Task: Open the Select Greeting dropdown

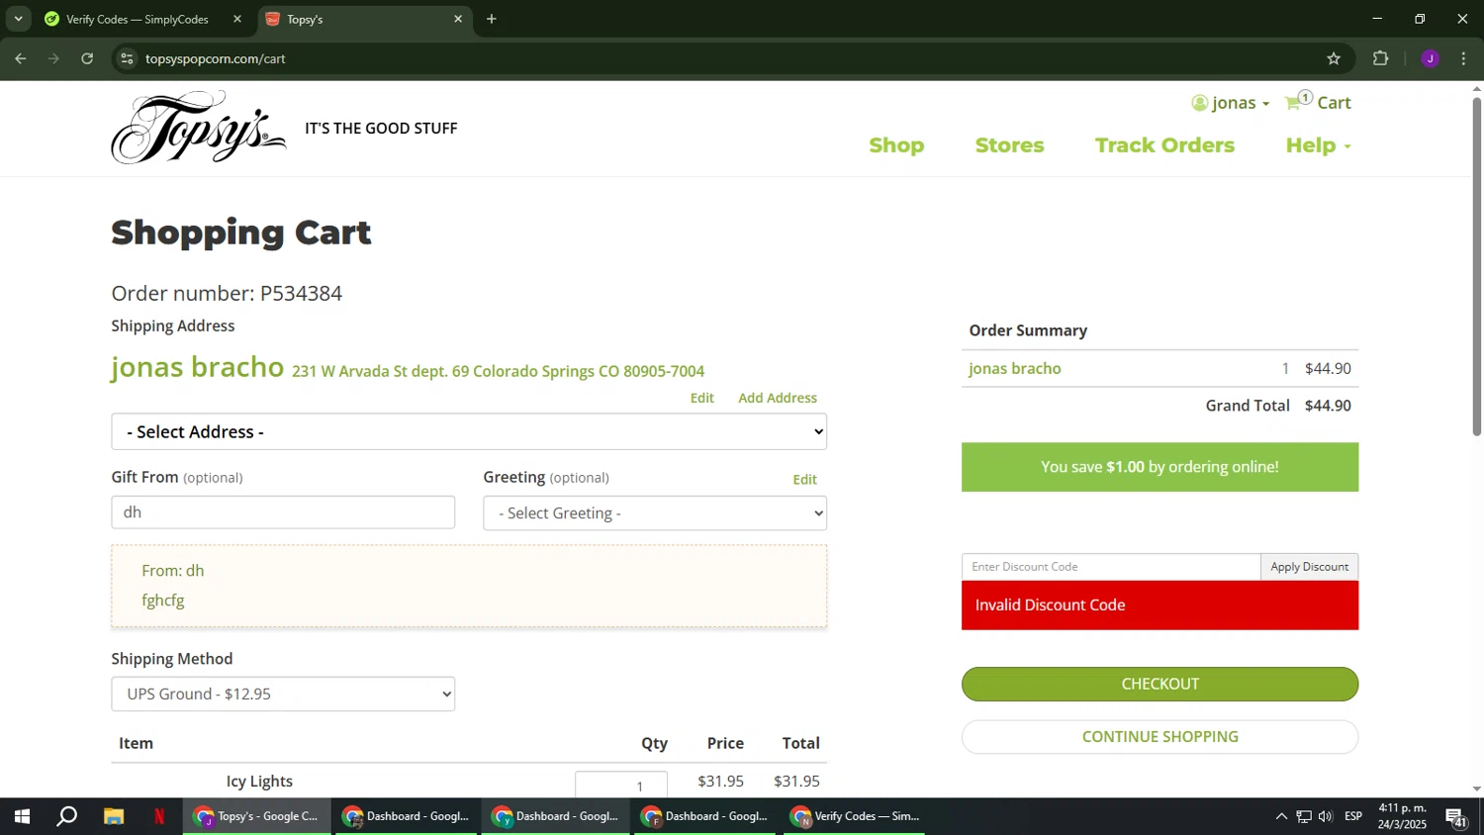Action: click(655, 512)
